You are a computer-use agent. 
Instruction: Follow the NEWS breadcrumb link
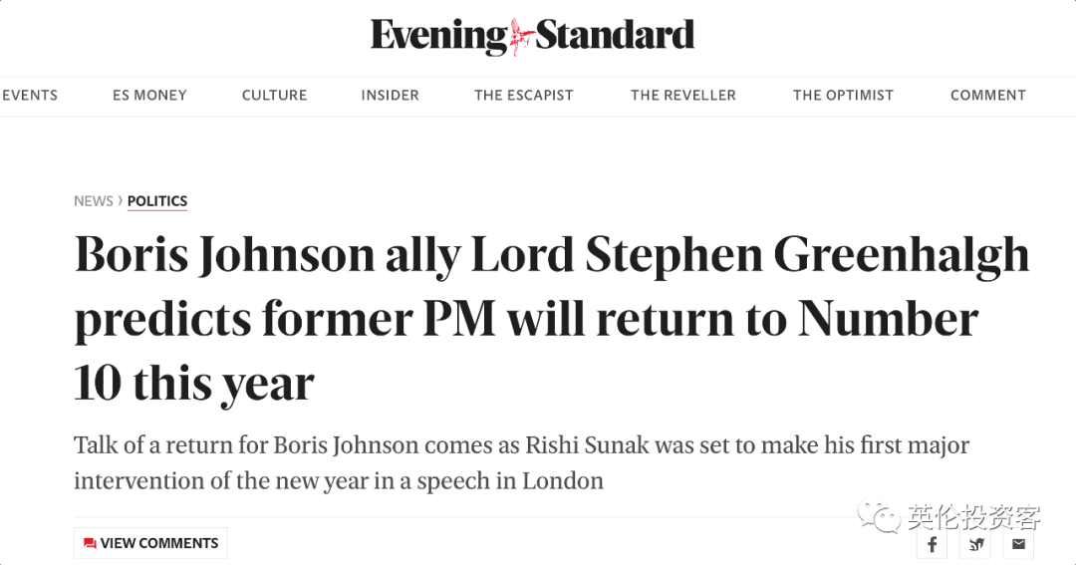tap(94, 201)
